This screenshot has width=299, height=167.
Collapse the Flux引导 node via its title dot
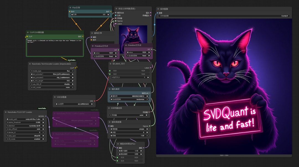[70, 8]
